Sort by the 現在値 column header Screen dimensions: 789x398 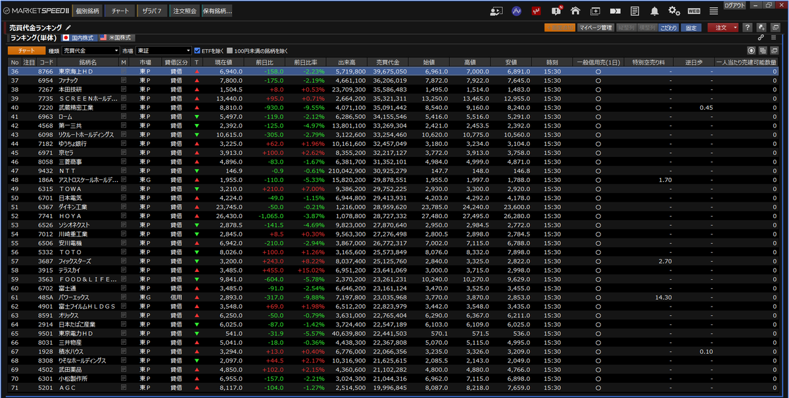pyautogui.click(x=224, y=62)
